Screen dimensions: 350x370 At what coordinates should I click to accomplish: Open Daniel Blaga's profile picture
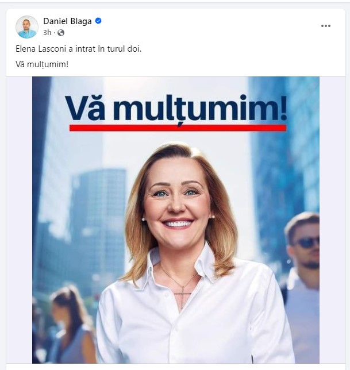coord(27,27)
